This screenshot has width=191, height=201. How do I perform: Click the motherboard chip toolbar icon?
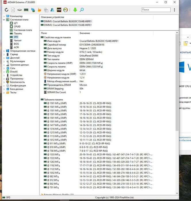pyautogui.click(x=20, y=10)
